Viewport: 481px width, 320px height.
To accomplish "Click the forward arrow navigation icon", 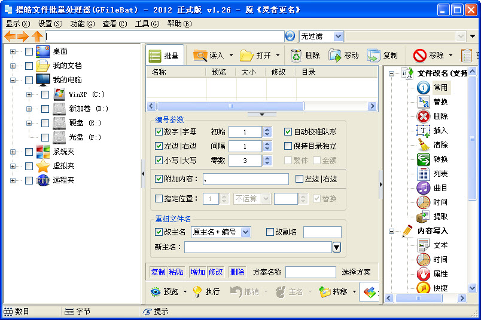I will tap(23, 36).
